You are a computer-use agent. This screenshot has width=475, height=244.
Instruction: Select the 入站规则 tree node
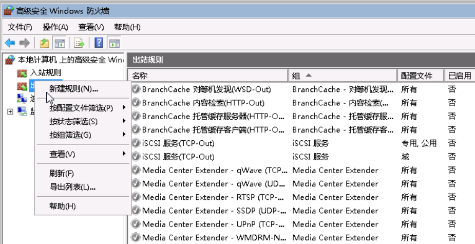click(45, 73)
